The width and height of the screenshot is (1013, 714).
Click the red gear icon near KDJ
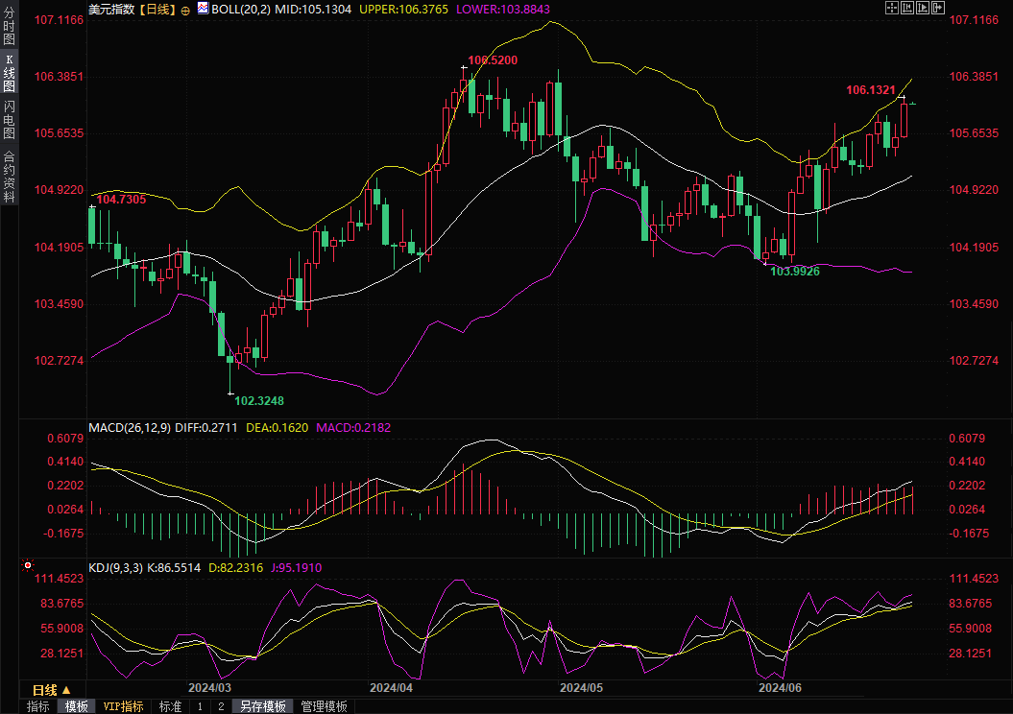(27, 567)
